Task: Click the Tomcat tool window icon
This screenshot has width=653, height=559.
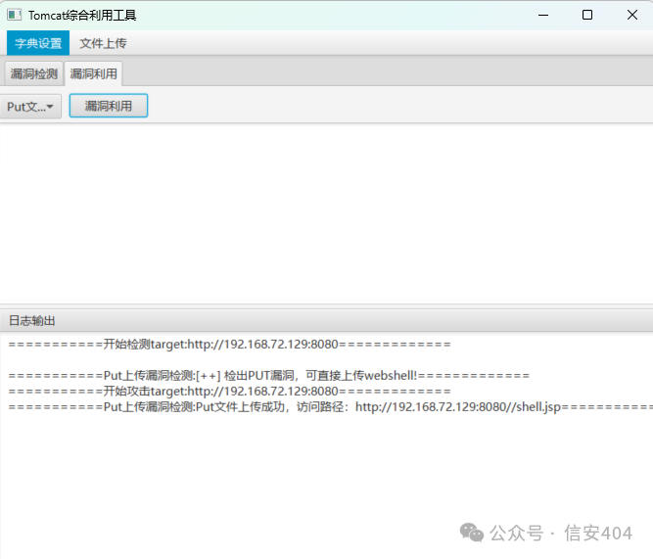Action: (14, 15)
